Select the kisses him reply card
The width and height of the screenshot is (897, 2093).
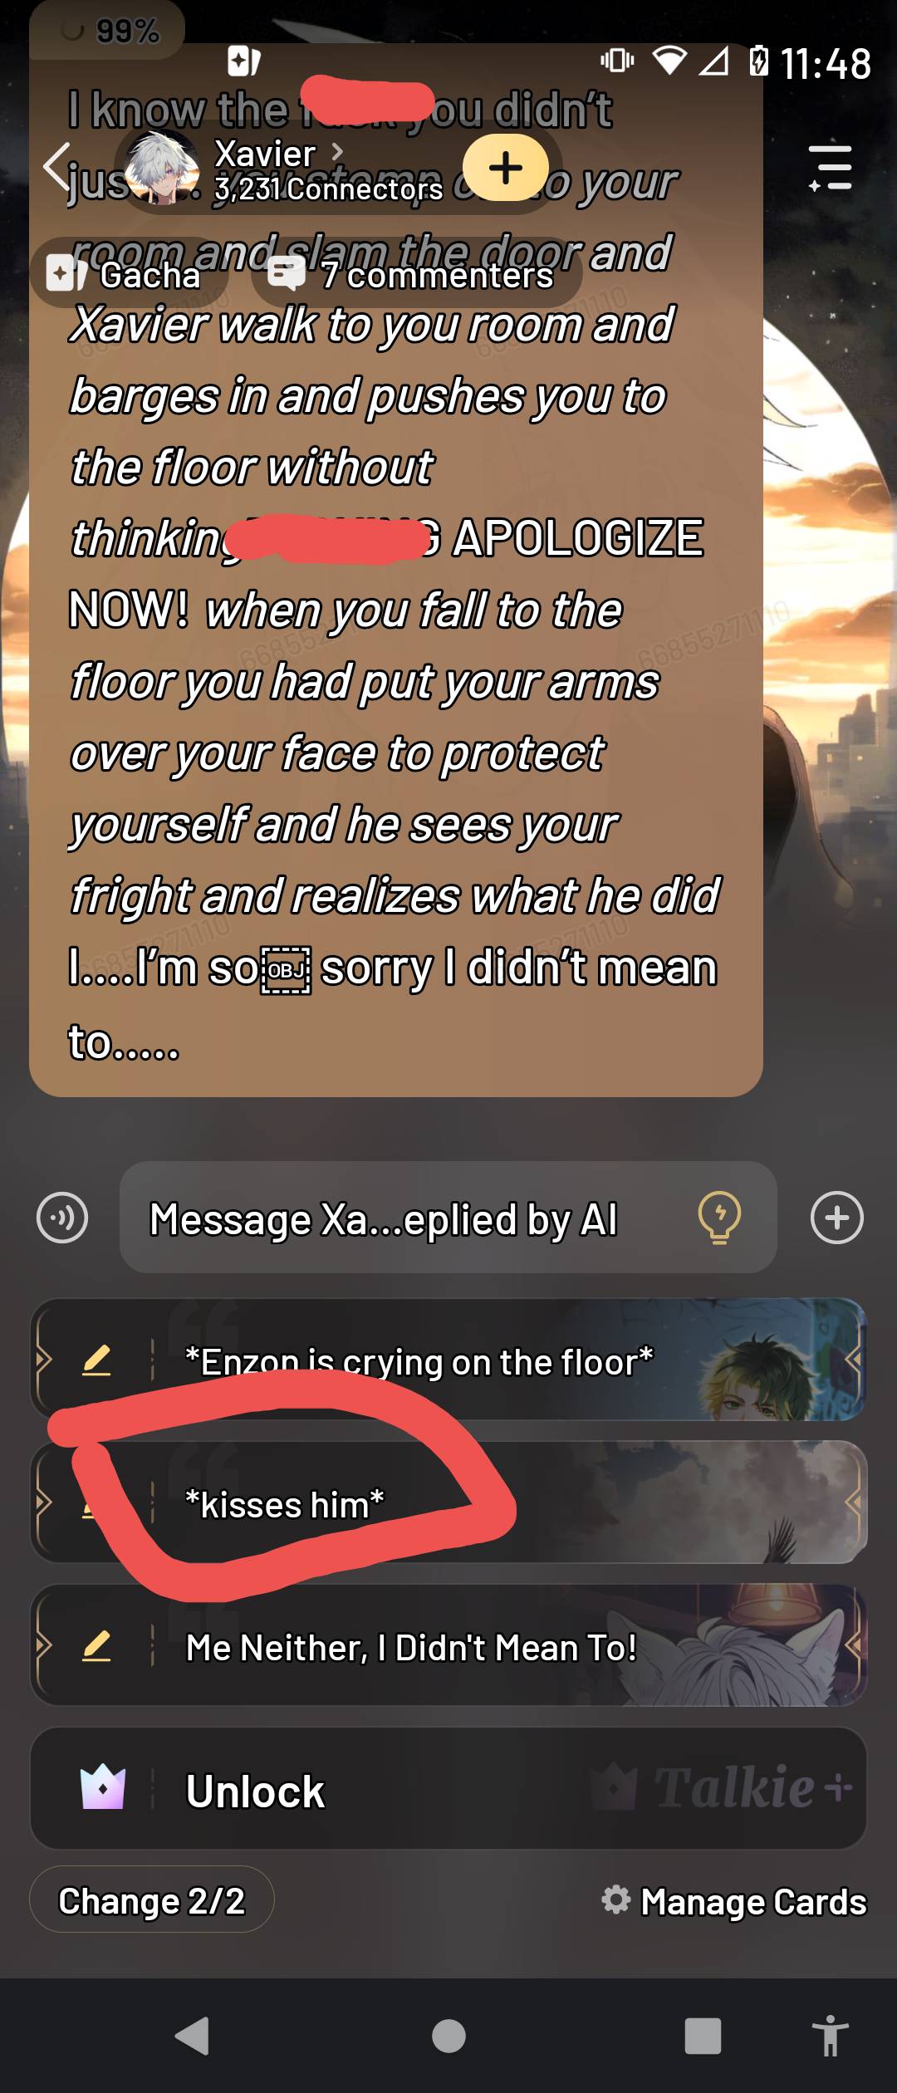coord(448,1503)
